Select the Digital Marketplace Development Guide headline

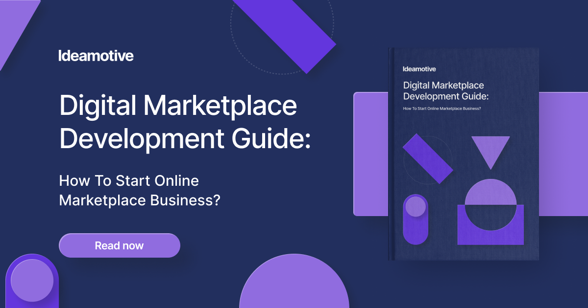coord(185,122)
